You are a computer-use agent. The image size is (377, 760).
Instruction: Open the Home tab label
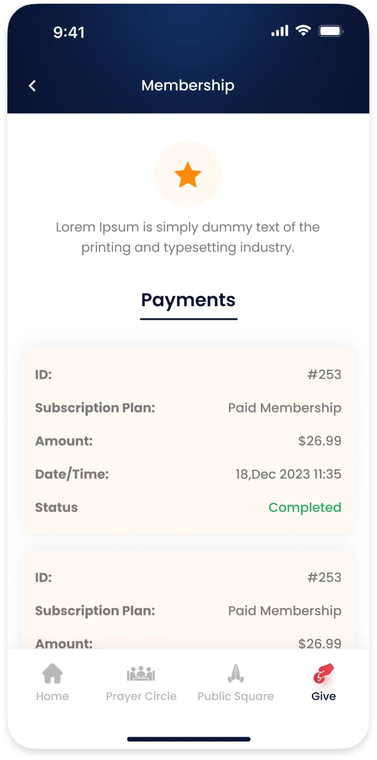click(x=52, y=697)
